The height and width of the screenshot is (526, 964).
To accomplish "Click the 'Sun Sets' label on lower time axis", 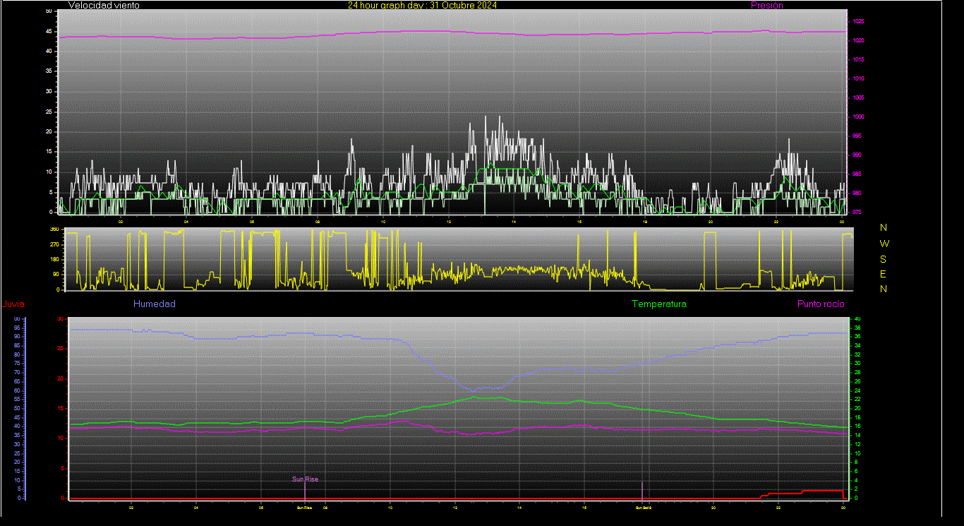I will [643, 508].
